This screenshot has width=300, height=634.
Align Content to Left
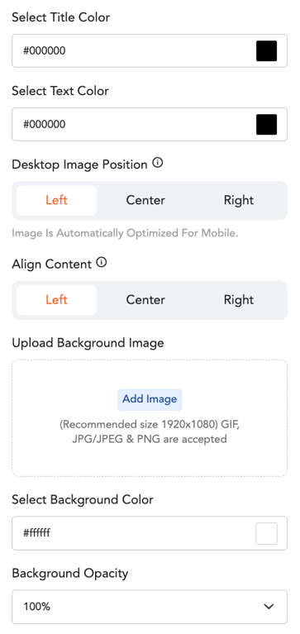(x=56, y=300)
